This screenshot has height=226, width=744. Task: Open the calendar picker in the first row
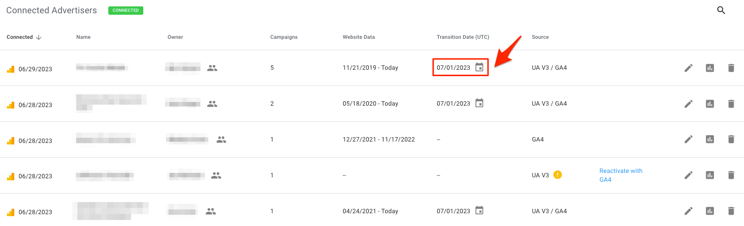click(479, 68)
